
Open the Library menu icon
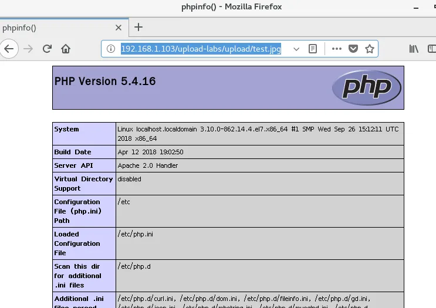point(414,49)
